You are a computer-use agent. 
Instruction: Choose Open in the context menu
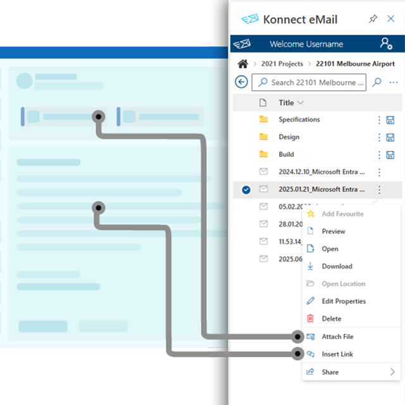point(351,249)
